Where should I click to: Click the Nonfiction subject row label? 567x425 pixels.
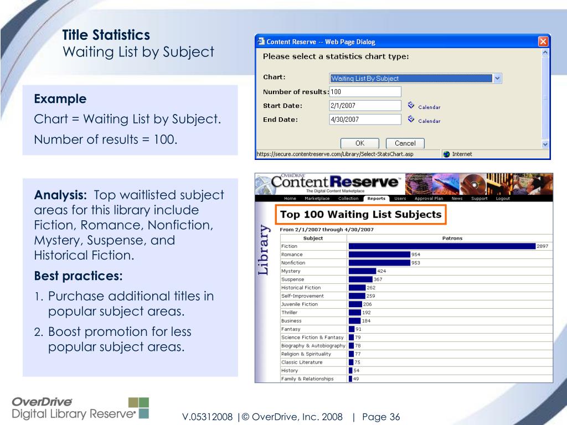[293, 263]
